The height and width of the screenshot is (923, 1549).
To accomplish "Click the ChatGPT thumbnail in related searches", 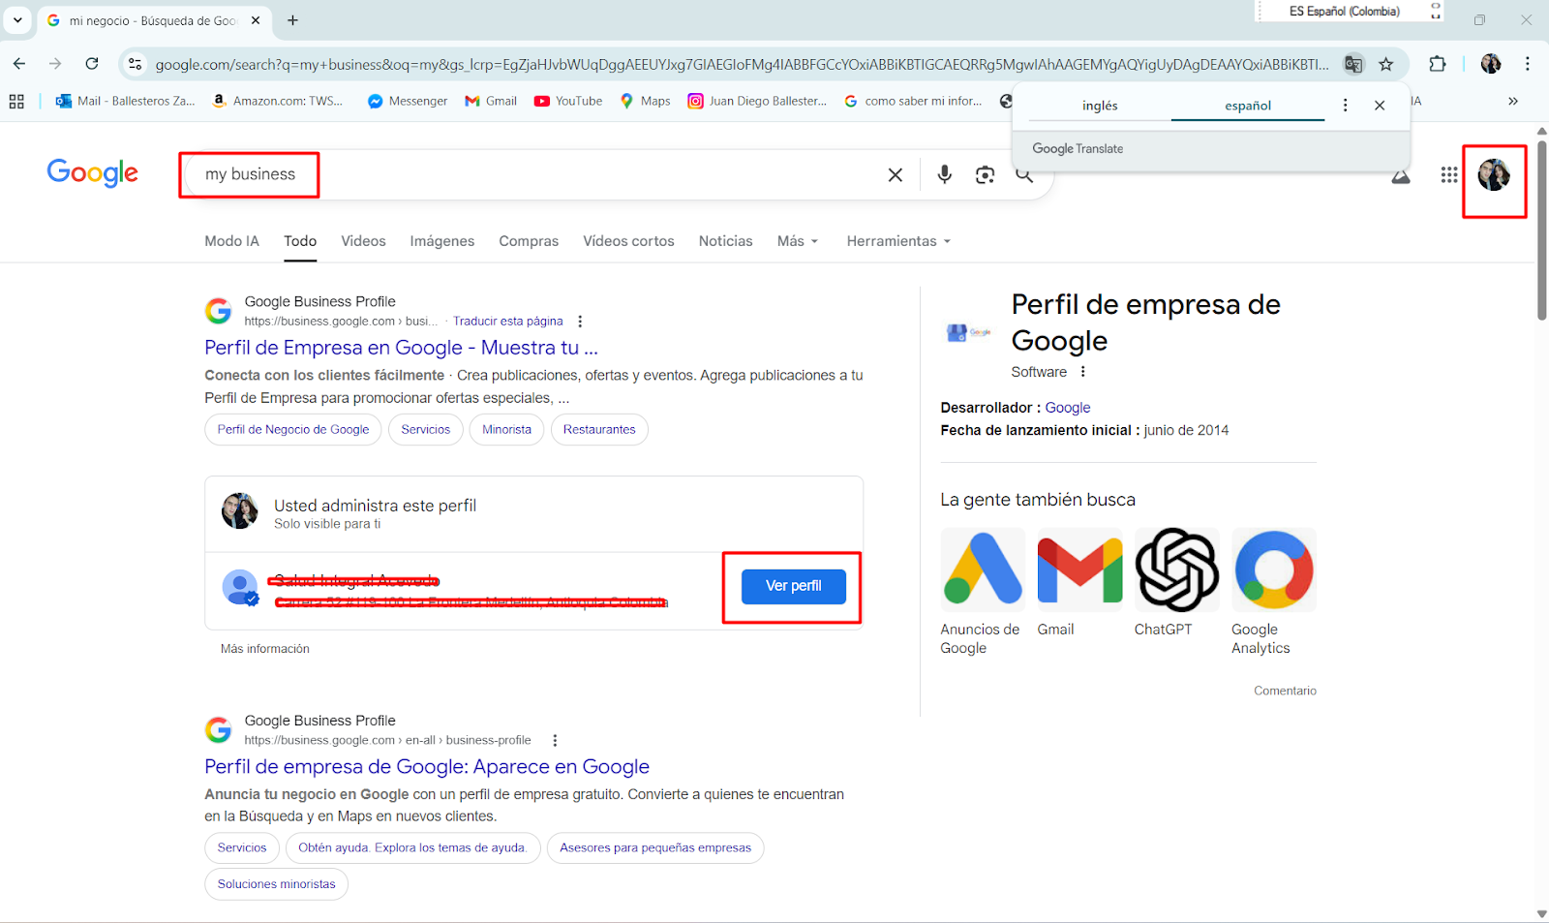I will [x=1176, y=569].
